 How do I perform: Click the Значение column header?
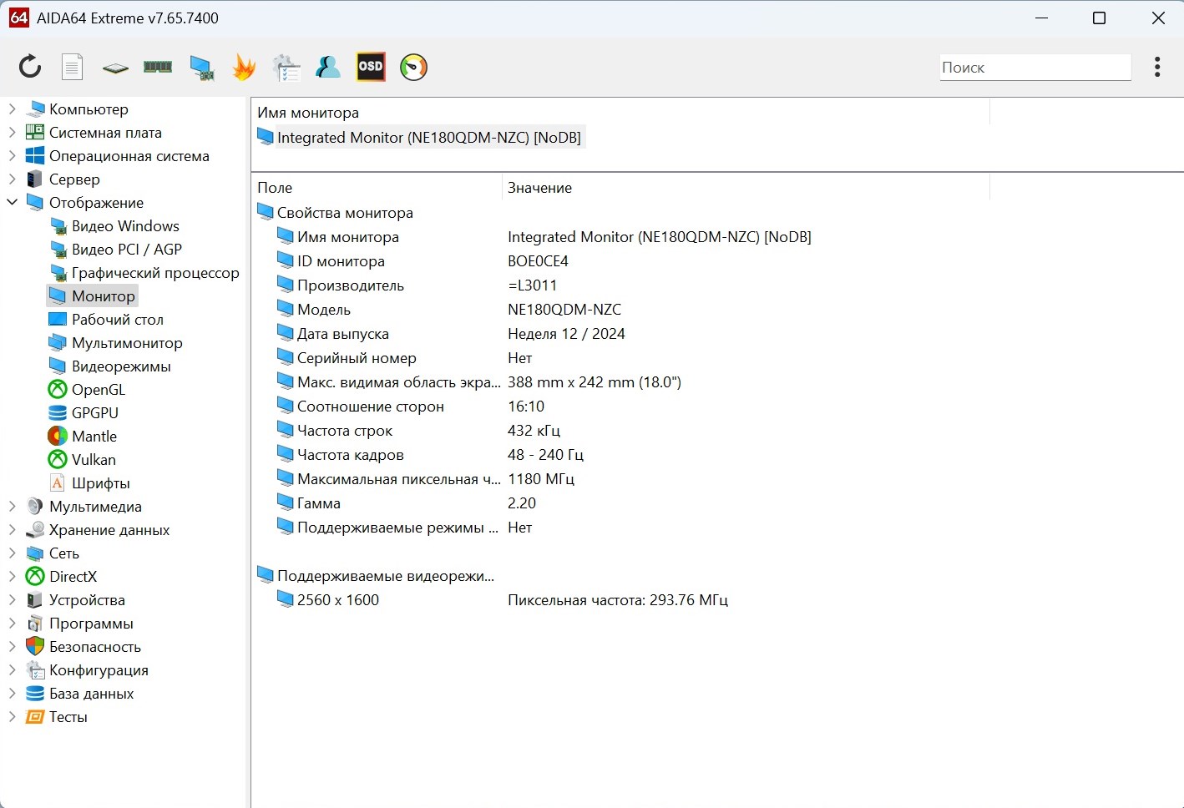click(x=539, y=188)
